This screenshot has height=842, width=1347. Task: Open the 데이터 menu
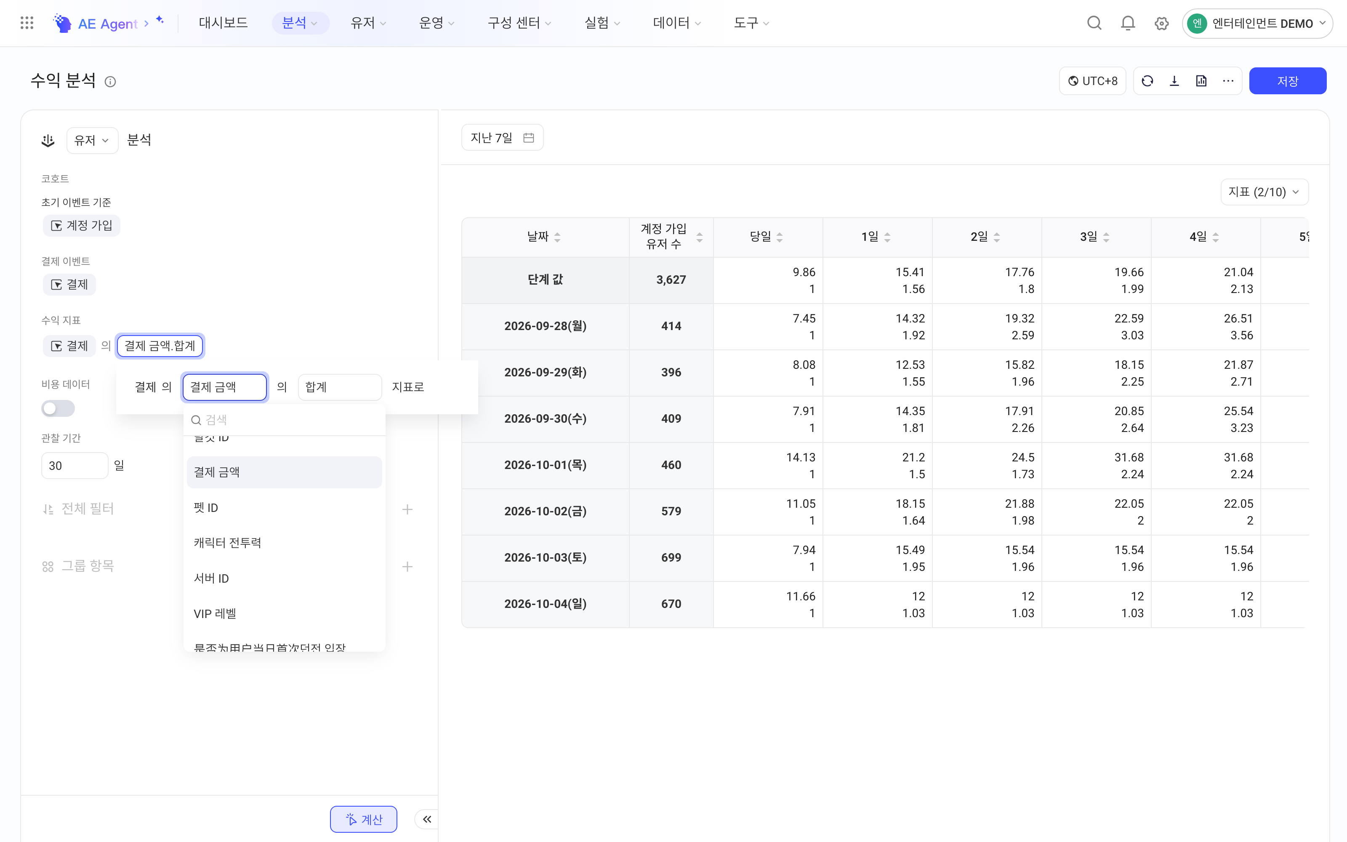(x=677, y=23)
